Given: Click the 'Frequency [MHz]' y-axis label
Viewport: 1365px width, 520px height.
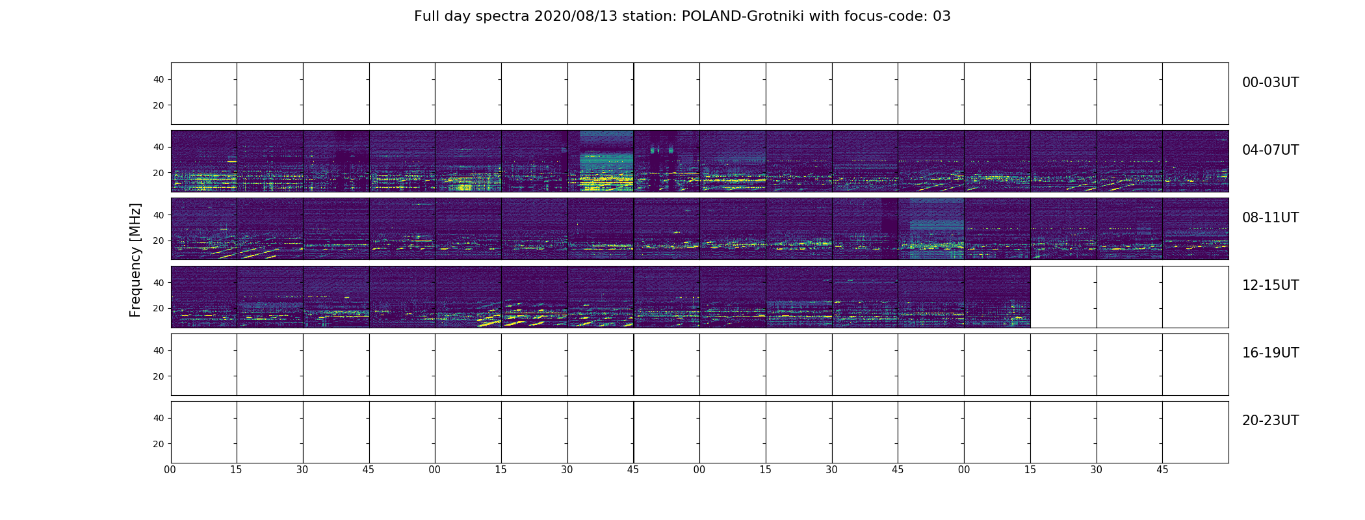Looking at the screenshot, I should click(x=135, y=260).
